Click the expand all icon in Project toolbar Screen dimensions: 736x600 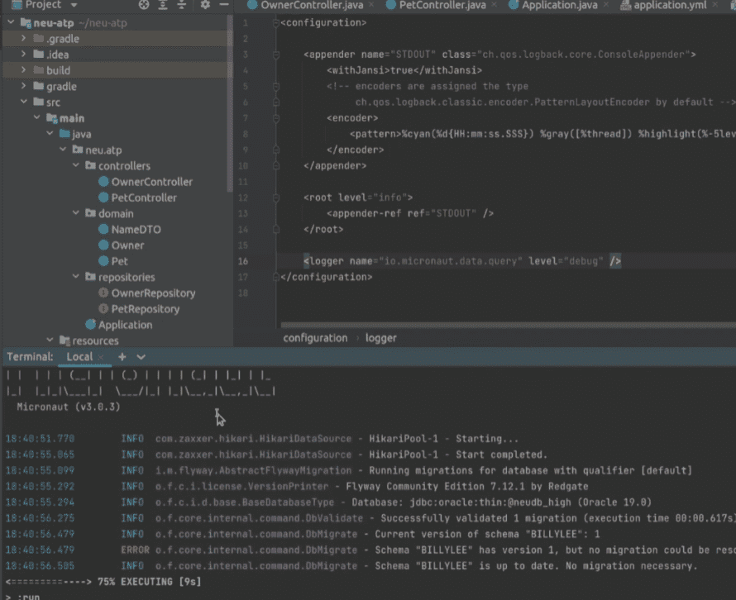(162, 5)
